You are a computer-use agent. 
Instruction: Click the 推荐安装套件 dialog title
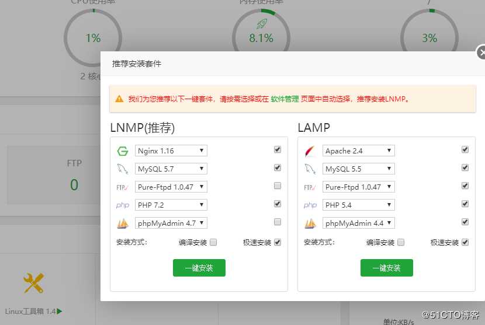[x=136, y=64]
